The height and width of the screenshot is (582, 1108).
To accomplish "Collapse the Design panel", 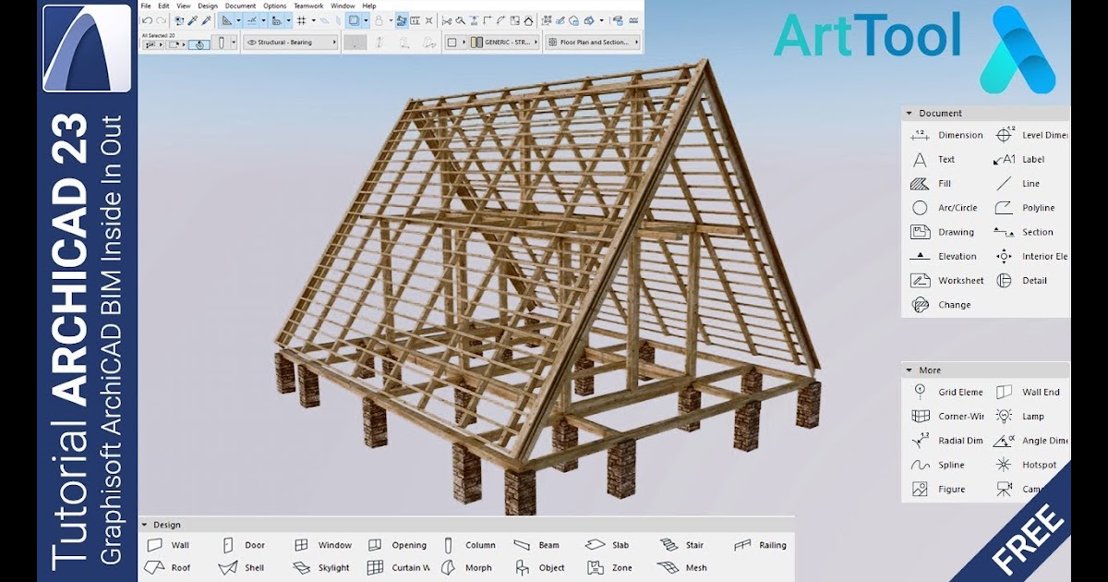I will 144,525.
